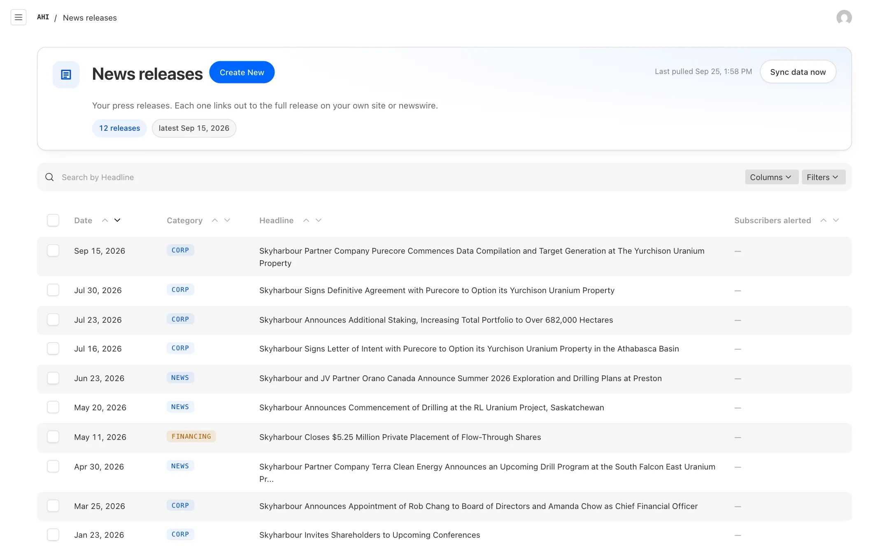Screen dimensions: 889x555
Task: Check the May 20, 2026 row checkbox
Action: (x=53, y=407)
